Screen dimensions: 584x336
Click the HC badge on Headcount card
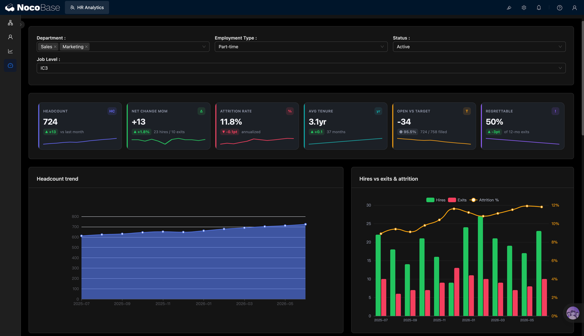(x=112, y=111)
